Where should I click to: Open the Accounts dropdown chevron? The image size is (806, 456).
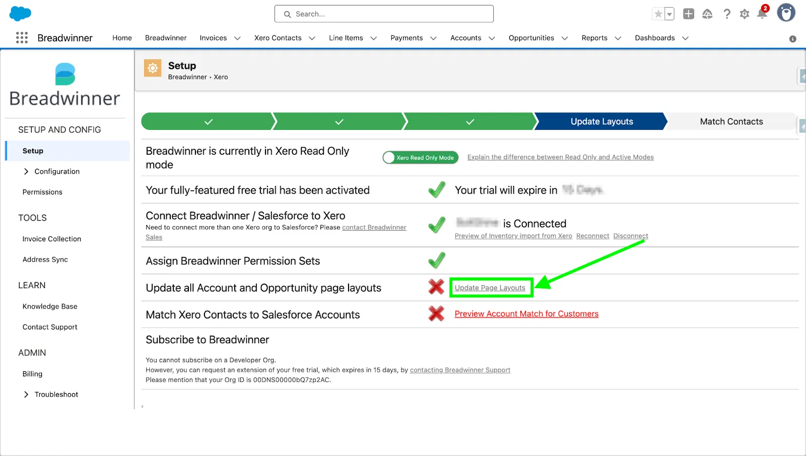492,38
